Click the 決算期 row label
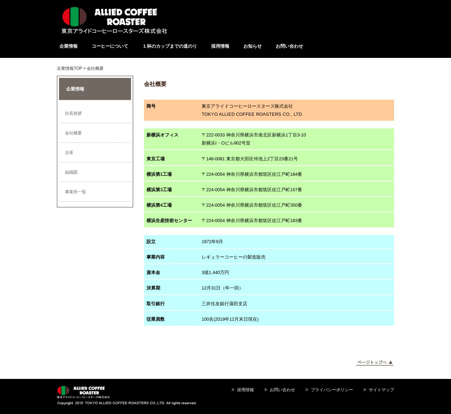 [153, 288]
